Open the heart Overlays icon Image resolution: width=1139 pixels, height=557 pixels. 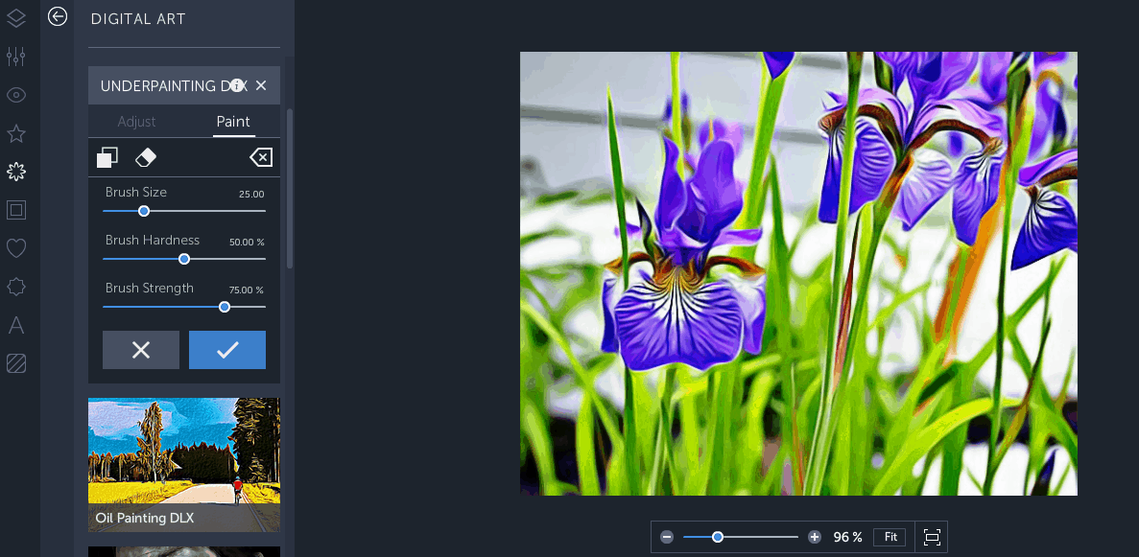(x=16, y=248)
